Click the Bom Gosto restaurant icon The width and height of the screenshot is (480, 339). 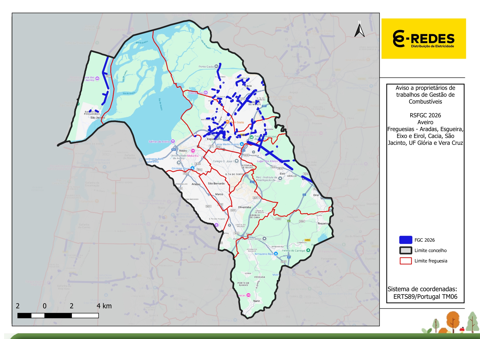click(x=227, y=122)
